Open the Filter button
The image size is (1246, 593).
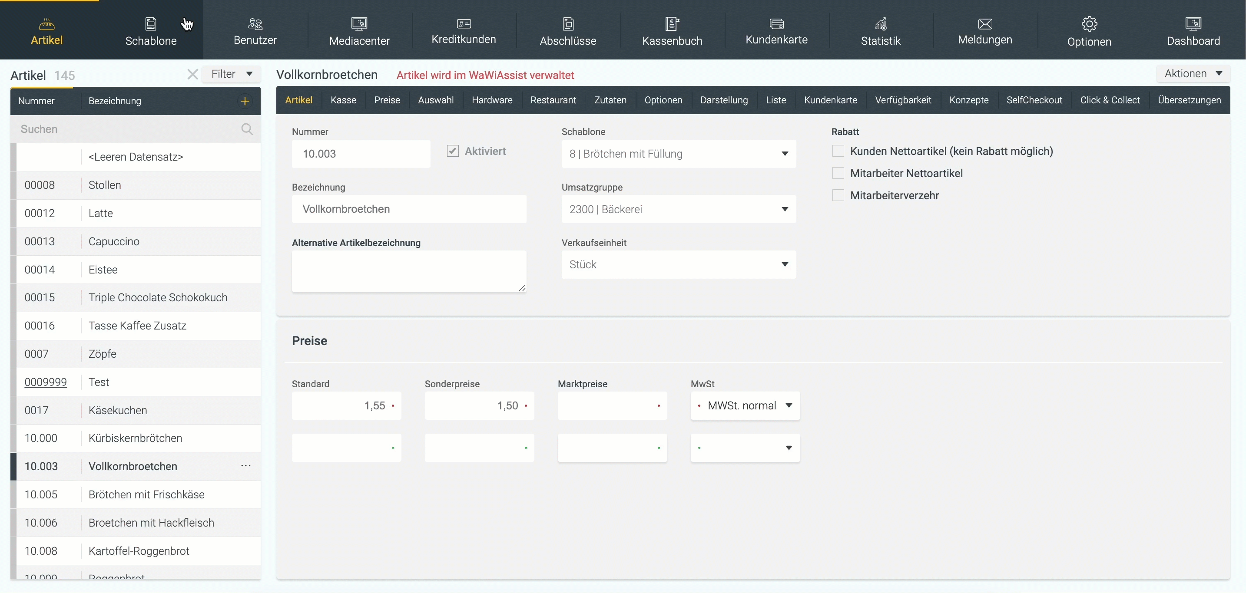click(232, 74)
